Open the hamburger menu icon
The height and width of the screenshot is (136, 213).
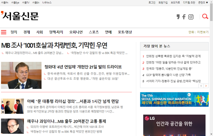pos(4,32)
